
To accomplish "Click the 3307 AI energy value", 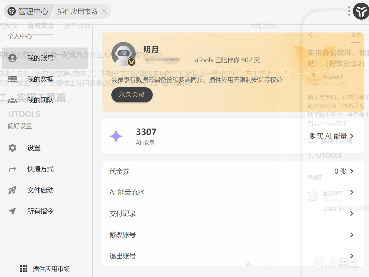I will (146, 132).
